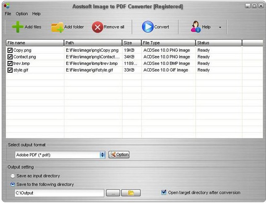Uncheck the style.gif file checkbox

coord(10,70)
